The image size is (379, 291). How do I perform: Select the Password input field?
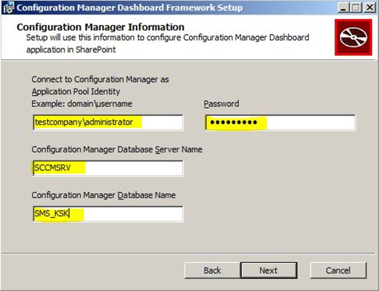pos(281,123)
